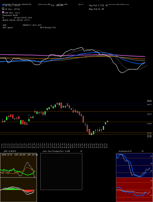The height and width of the screenshot is (202, 153).
Task: Click the 146.51 price level label
Action: [x=149, y=105]
